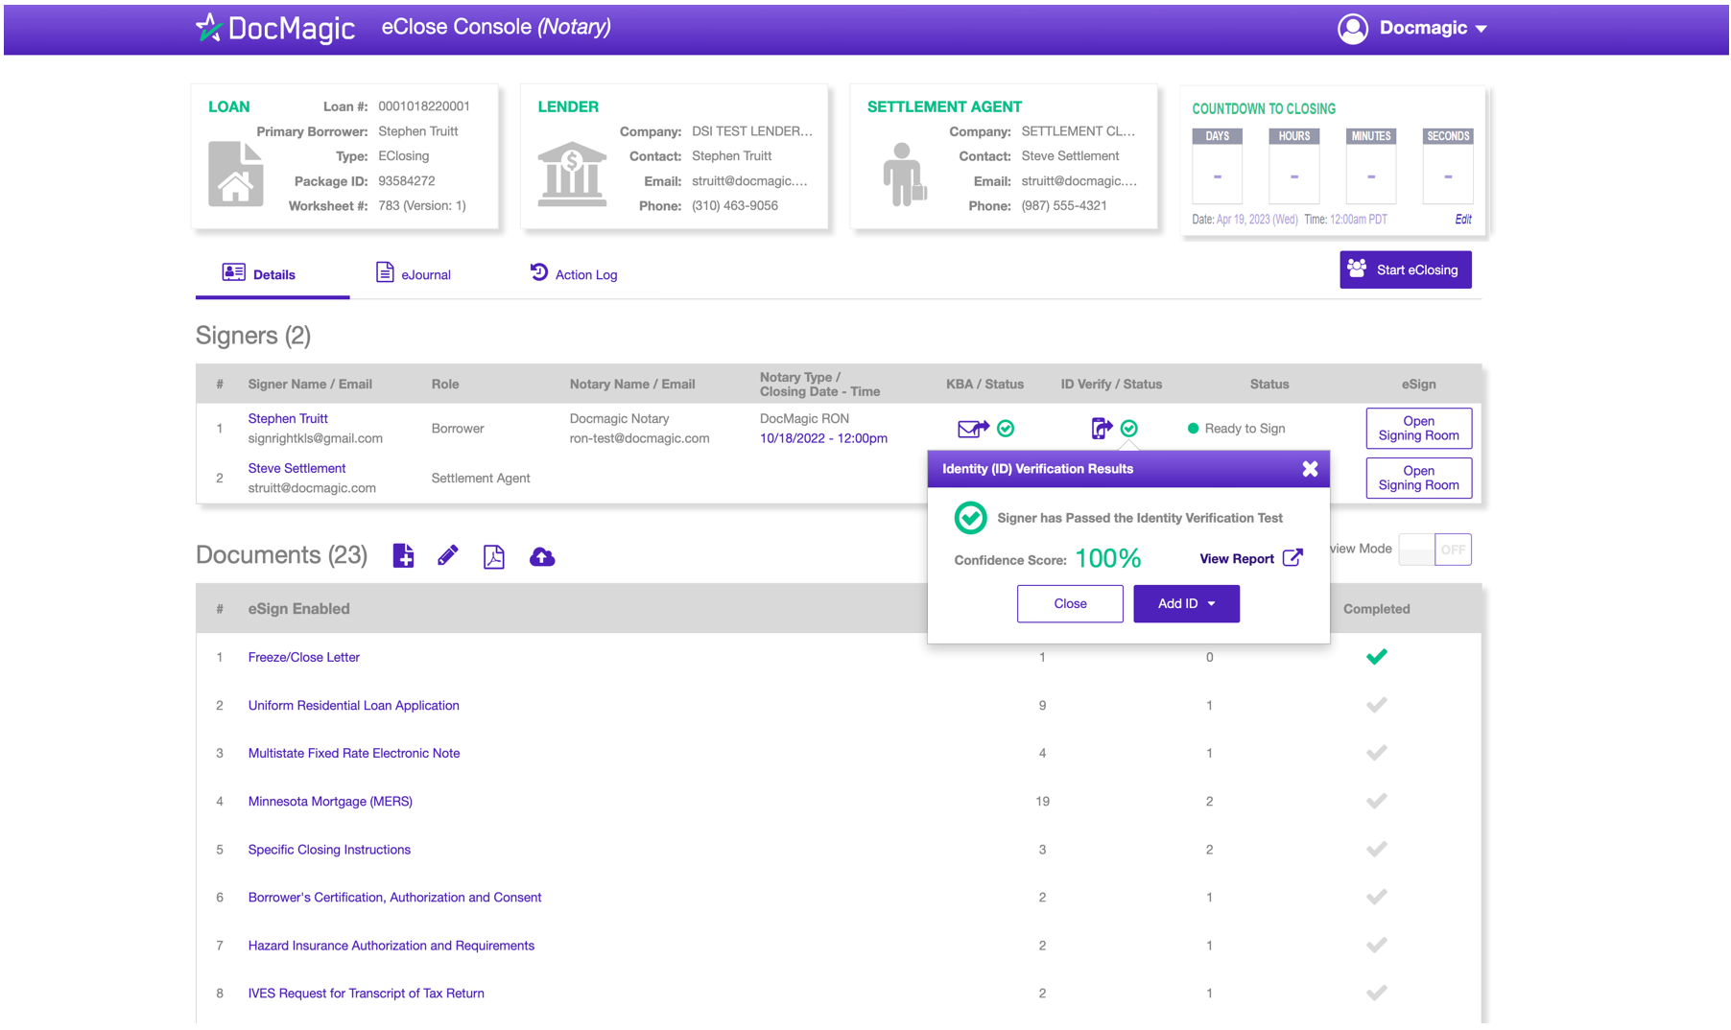Screen dimensions: 1731x1030
Task: Open the Action Log tab
Action: tap(574, 274)
